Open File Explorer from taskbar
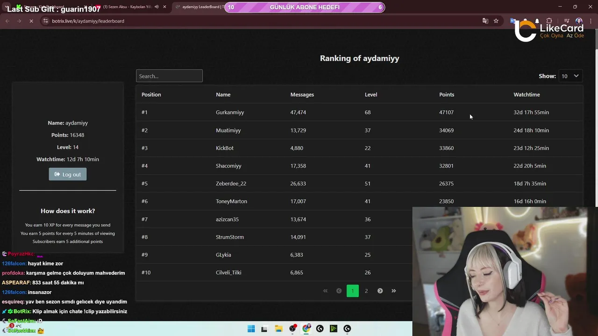Viewport: 598px width, 336px height. (x=278, y=329)
